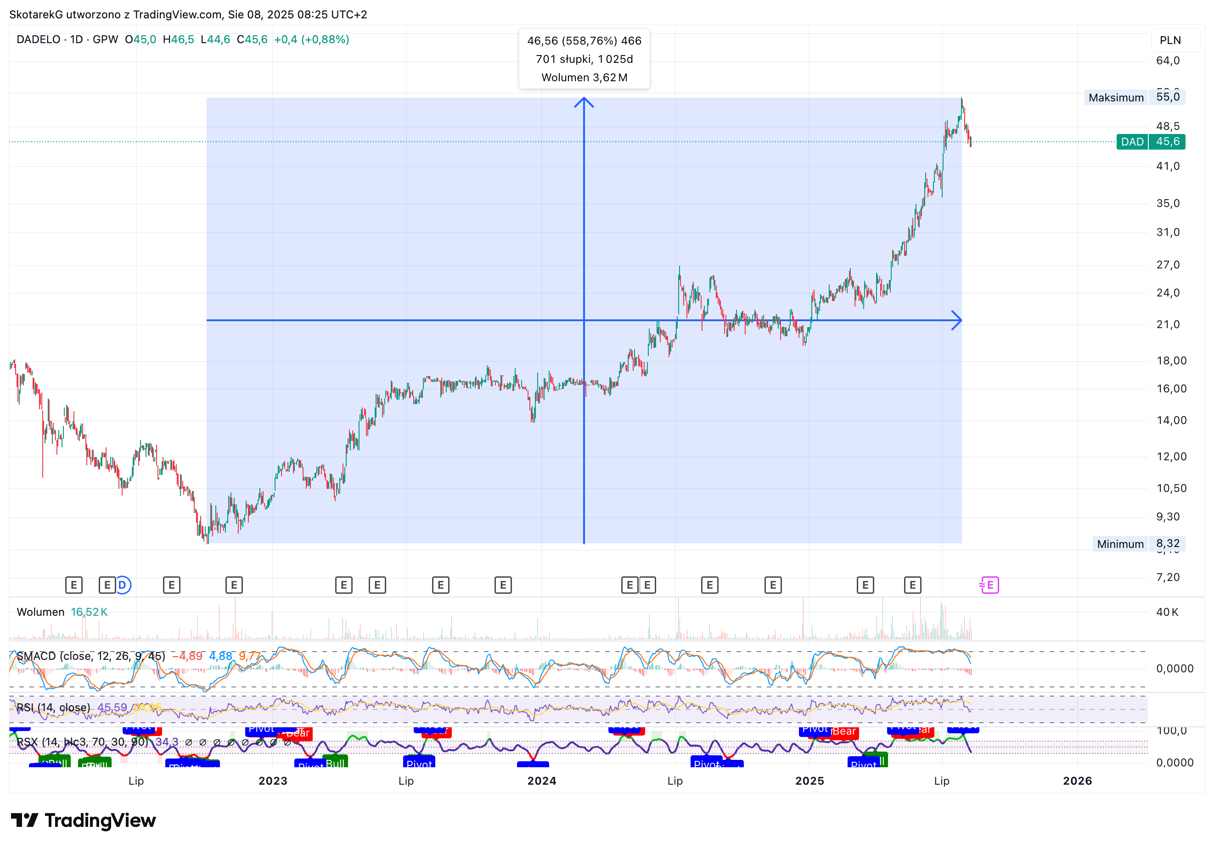Click the blue D dividend marker
Viewport: 1214px width, 848px height.
(123, 585)
